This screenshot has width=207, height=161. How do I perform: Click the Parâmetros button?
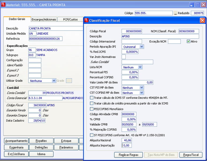[66, 147]
